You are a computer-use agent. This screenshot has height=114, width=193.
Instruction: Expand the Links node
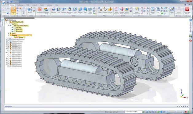pos(9,33)
